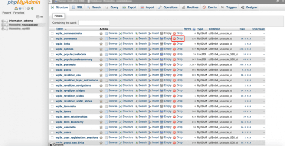Image resolution: width=285 pixels, height=146 pixels.
Task: Click star for wp3x_term_relationships
Action: point(101,117)
